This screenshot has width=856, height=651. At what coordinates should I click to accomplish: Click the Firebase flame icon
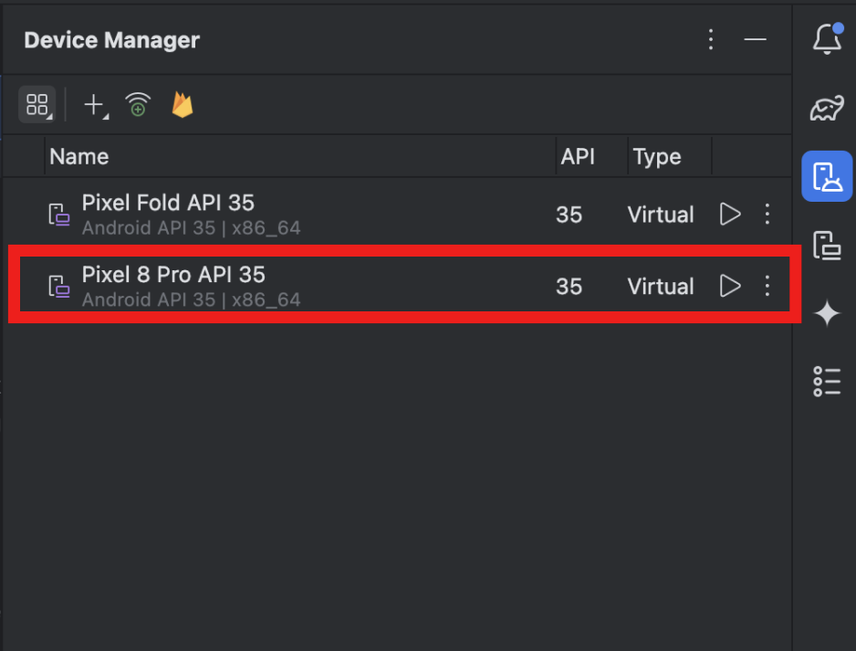tap(183, 105)
